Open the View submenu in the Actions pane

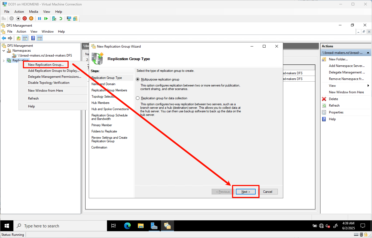[x=332, y=85]
